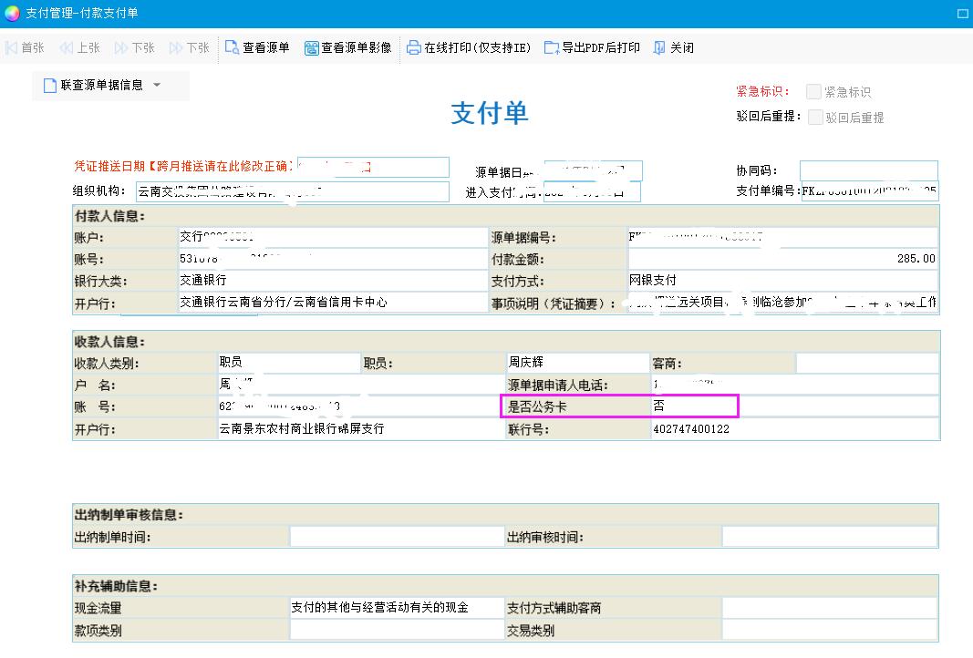Click the 首张 first record icon

tap(12, 47)
